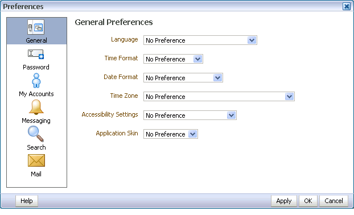Open the Search magnifier icon
The width and height of the screenshot is (354, 215).
coord(36,134)
